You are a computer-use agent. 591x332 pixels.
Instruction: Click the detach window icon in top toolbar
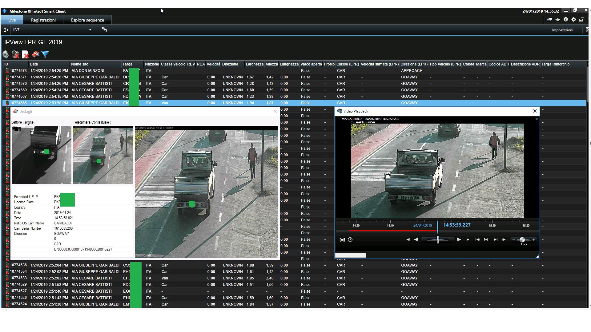[582, 20]
